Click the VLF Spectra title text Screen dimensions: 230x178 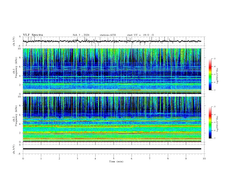[x=33, y=35]
